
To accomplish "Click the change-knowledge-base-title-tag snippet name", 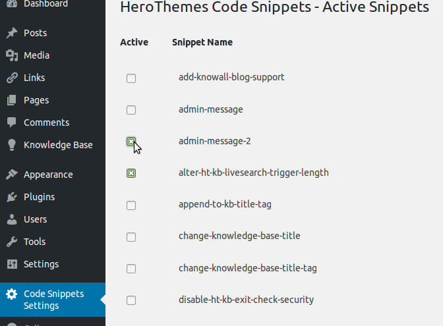I will click(x=248, y=268).
